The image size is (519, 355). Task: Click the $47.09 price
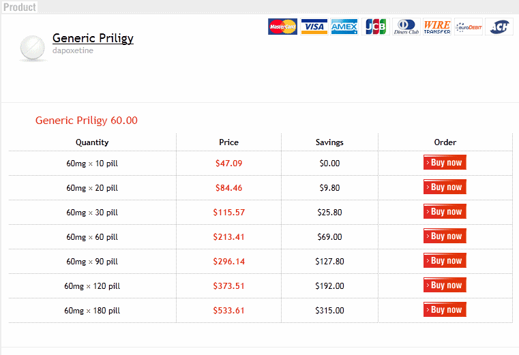228,163
